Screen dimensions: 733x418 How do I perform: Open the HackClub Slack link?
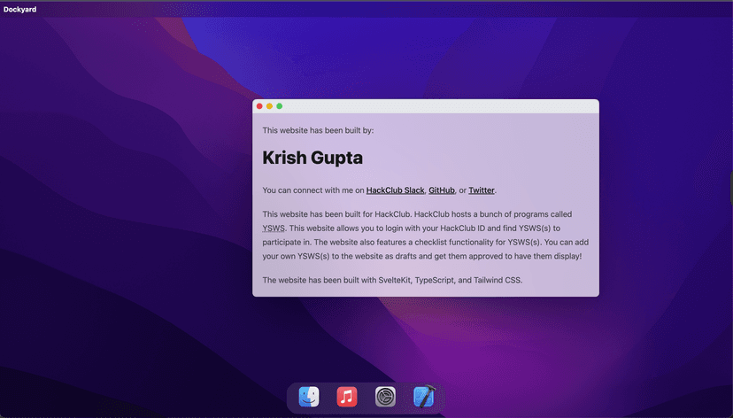click(395, 190)
